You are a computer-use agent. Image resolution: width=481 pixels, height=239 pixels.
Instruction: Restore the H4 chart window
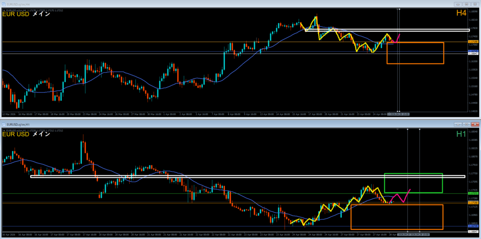click(465, 4)
